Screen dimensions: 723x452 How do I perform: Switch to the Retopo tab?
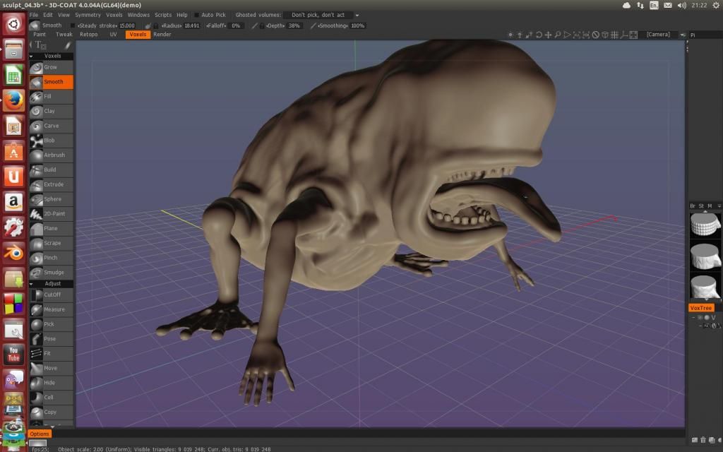89,34
